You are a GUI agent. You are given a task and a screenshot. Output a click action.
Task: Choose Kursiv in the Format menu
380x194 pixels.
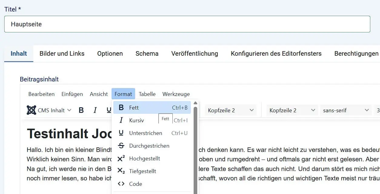(137, 120)
